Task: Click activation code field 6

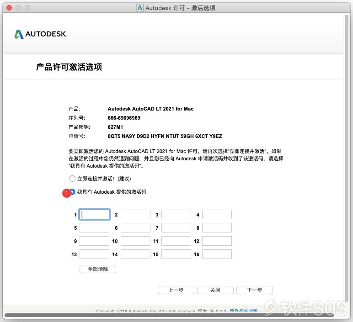Action: [x=135, y=228]
